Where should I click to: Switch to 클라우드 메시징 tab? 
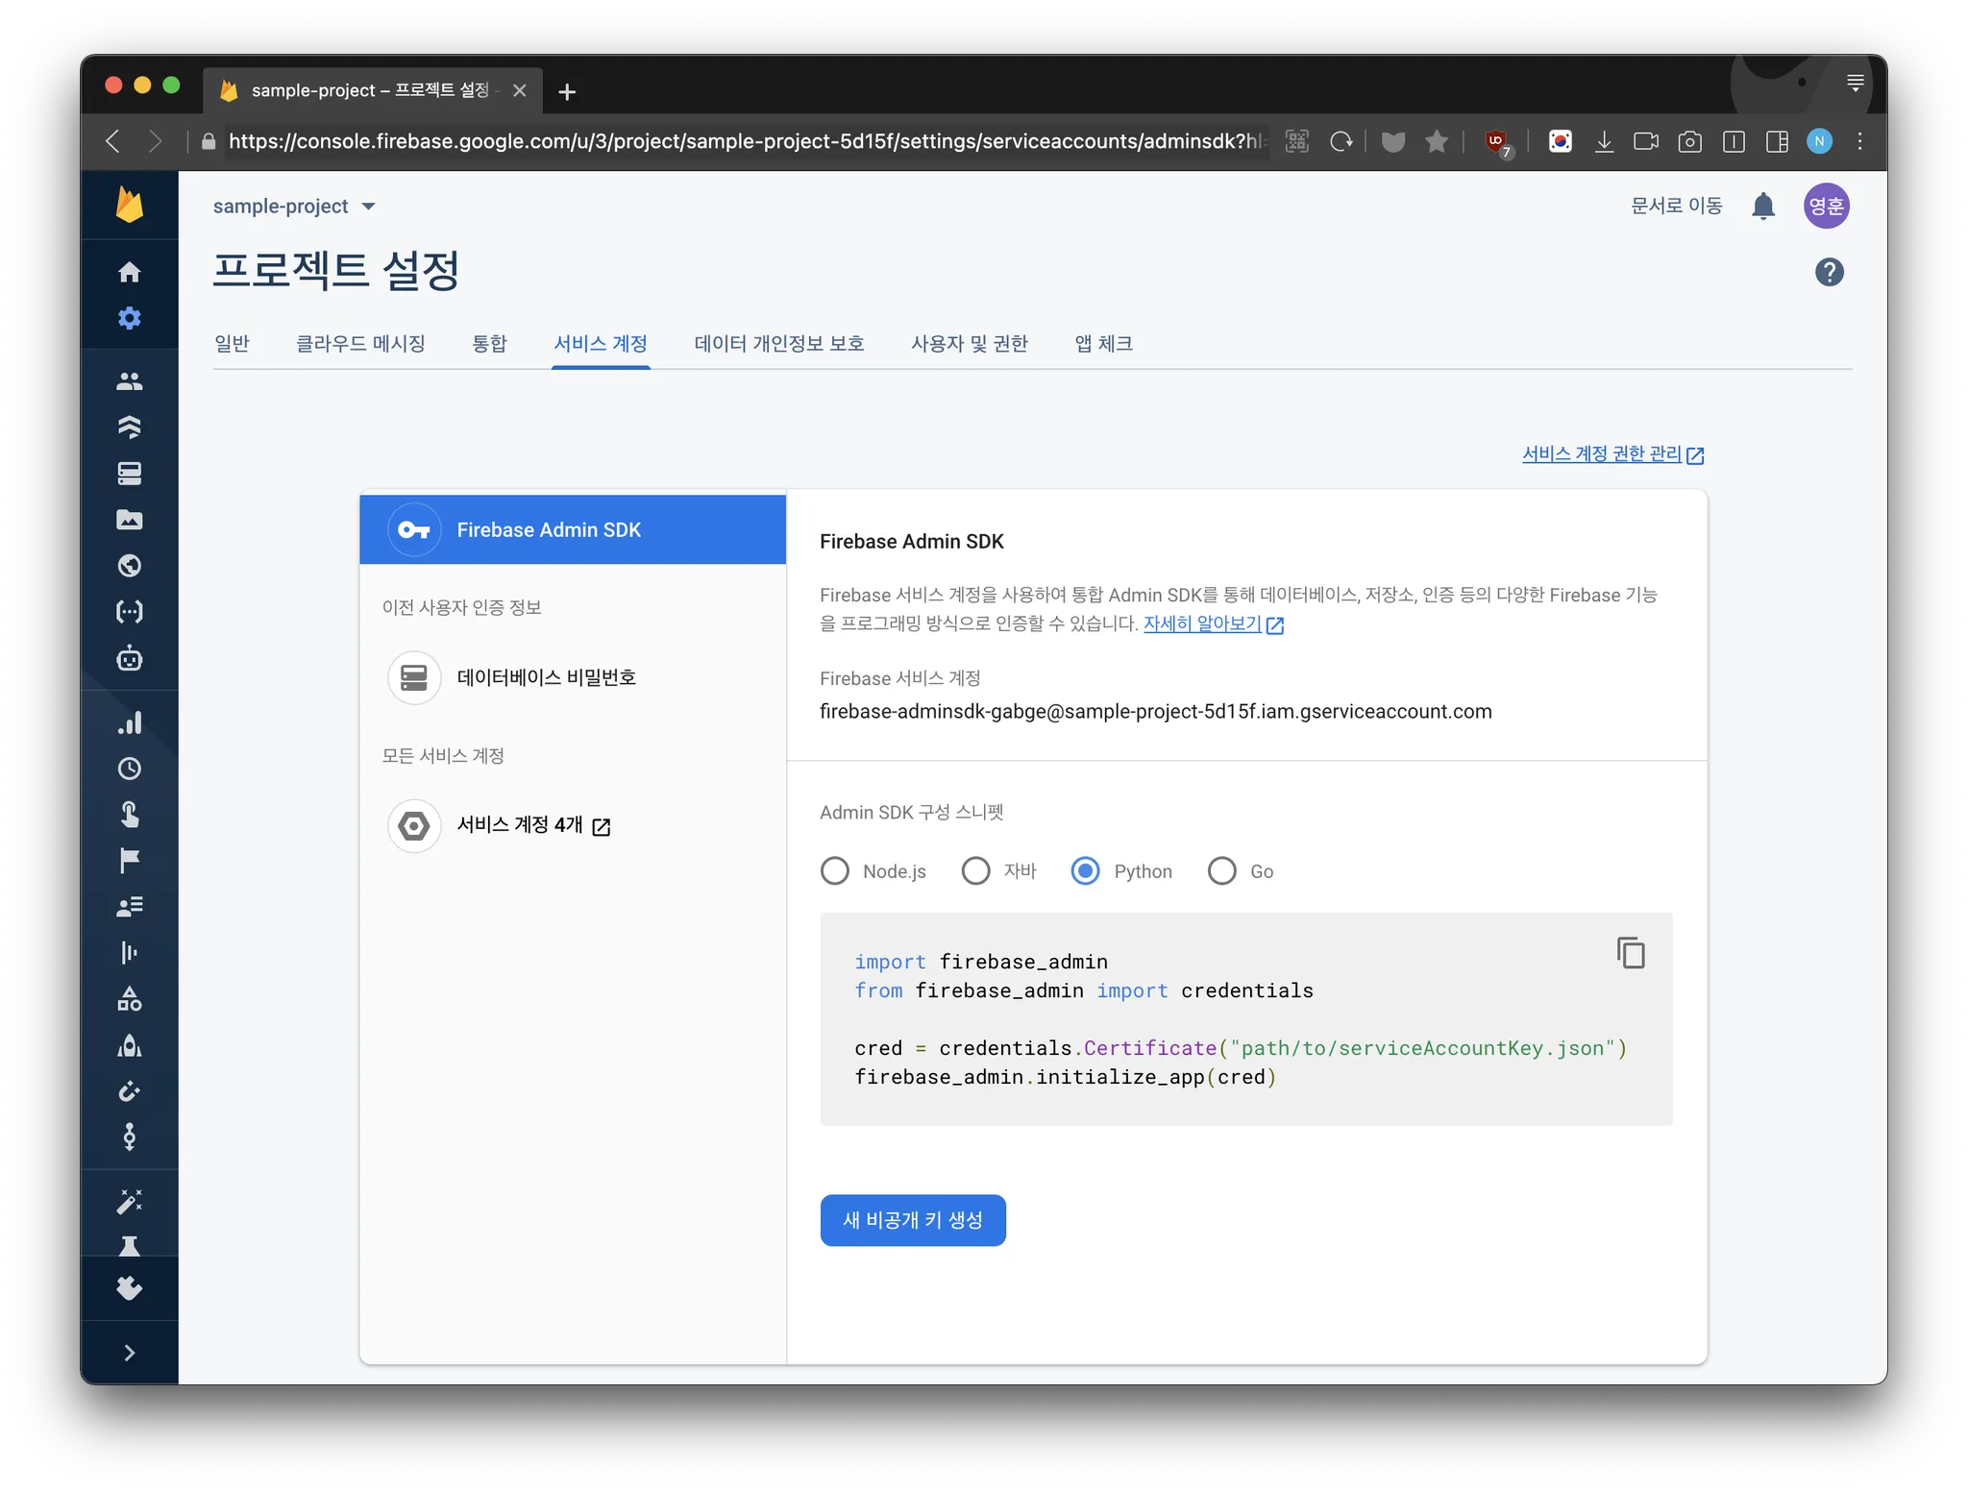click(360, 344)
